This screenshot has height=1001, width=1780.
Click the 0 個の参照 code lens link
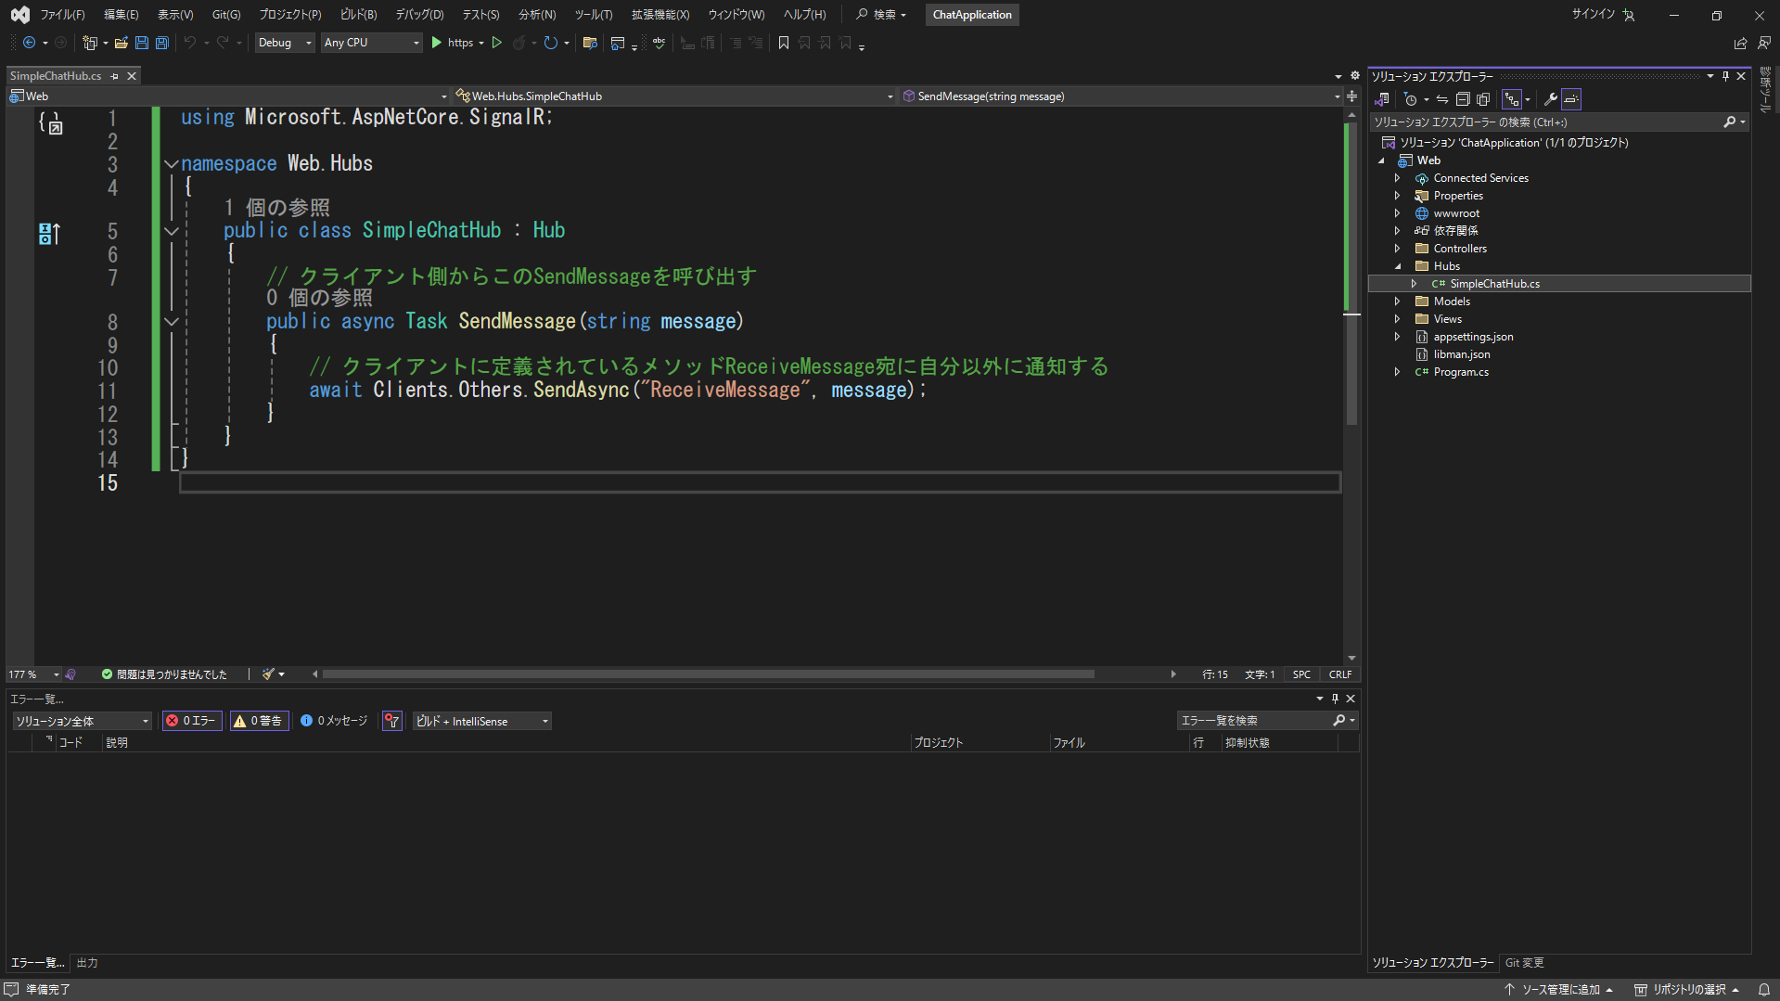(320, 298)
